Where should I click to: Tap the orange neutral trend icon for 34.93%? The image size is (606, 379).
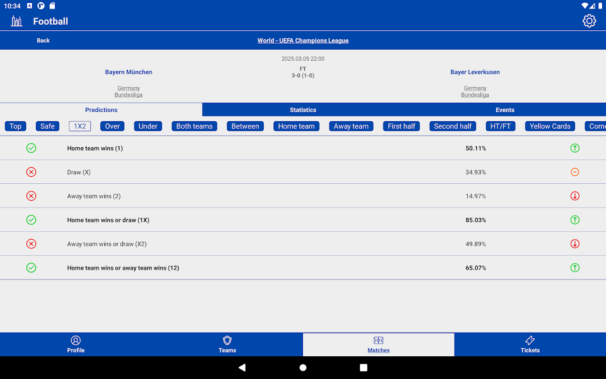click(575, 172)
